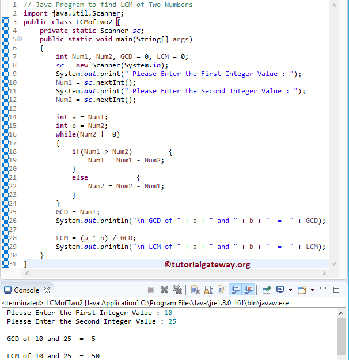Image resolution: width=349 pixels, height=360 pixels.
Task: Click the comment text on line 1
Action: click(x=108, y=5)
